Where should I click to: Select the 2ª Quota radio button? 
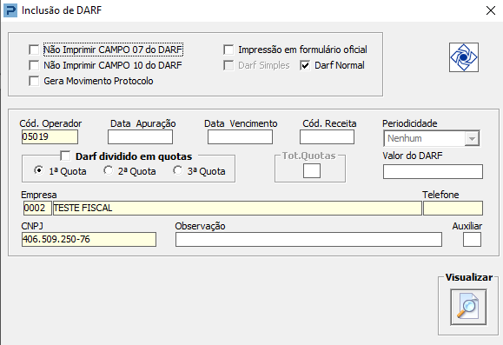pos(108,170)
